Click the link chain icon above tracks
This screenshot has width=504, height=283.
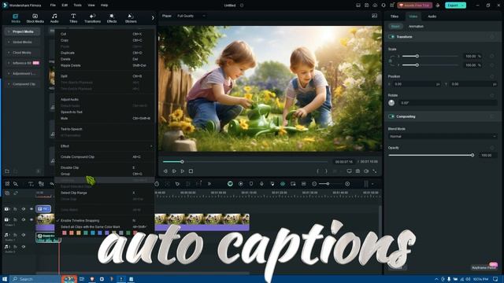point(16,193)
